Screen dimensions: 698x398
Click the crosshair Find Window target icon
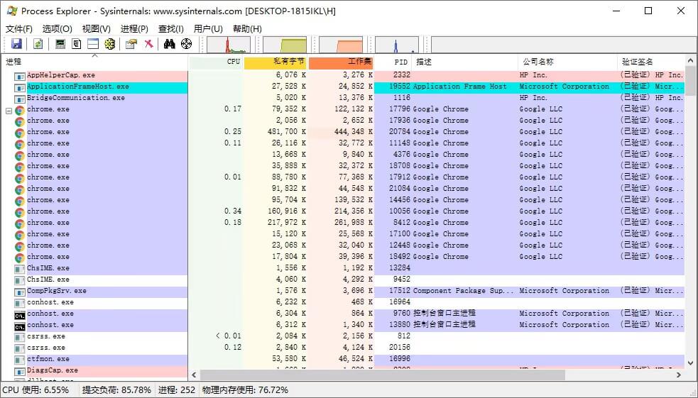point(187,44)
